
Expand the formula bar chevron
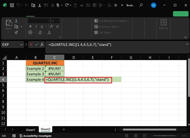187,44
